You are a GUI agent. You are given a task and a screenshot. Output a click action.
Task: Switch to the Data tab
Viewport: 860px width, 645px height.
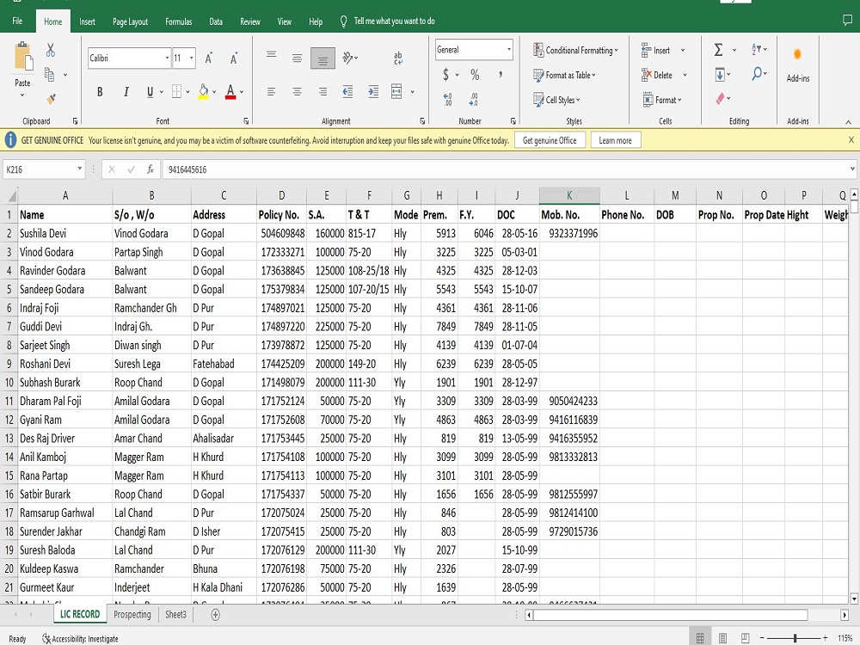(216, 22)
